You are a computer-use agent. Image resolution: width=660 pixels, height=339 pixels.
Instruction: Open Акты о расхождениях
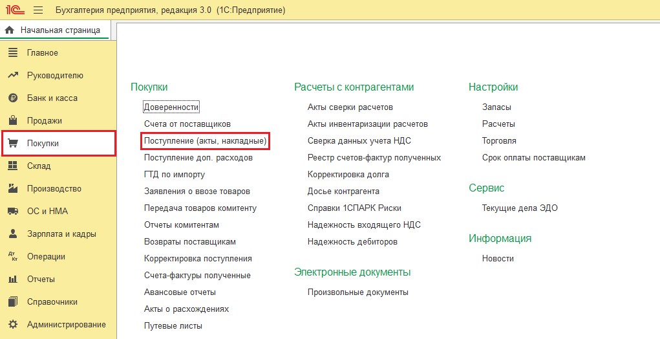(186, 309)
